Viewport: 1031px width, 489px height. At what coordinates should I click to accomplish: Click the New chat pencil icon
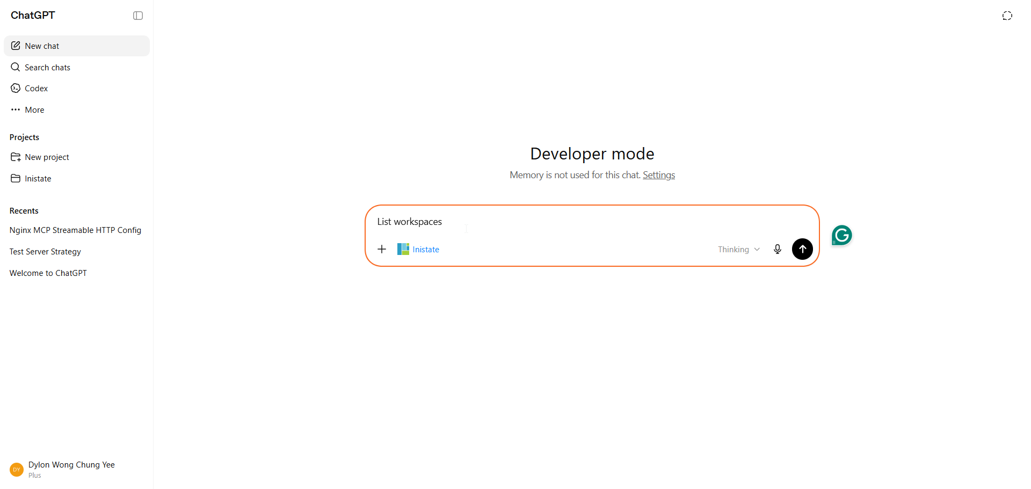coord(16,46)
